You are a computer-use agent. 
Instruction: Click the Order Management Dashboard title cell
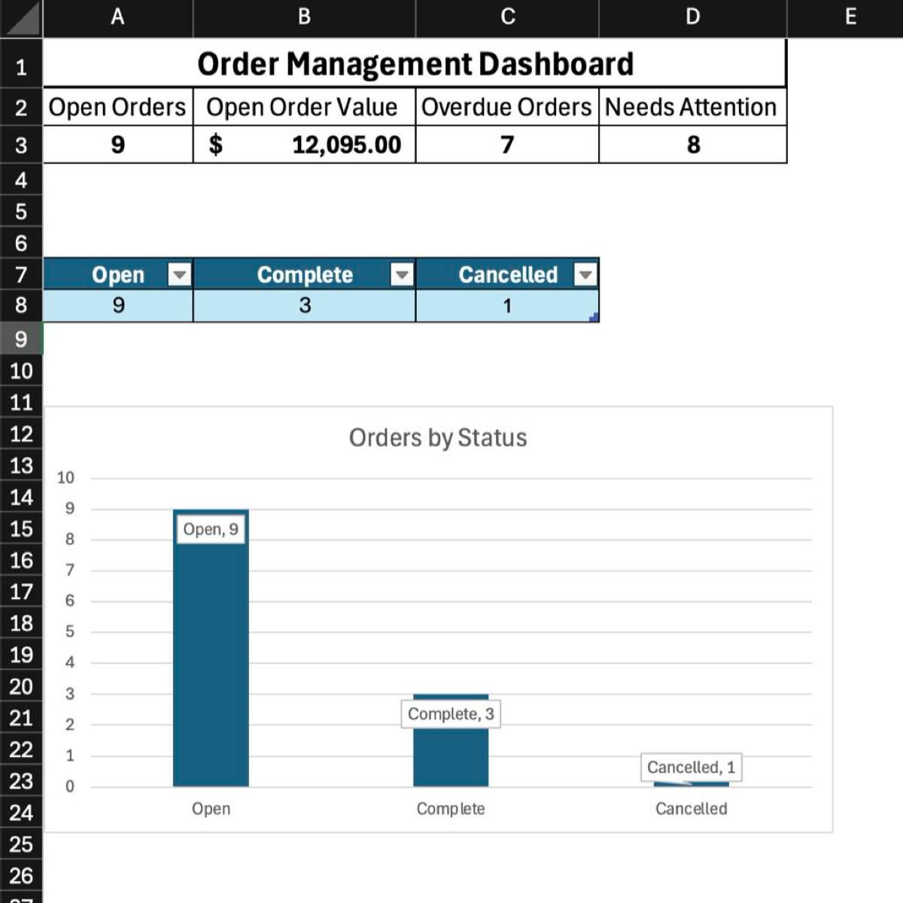point(415,64)
